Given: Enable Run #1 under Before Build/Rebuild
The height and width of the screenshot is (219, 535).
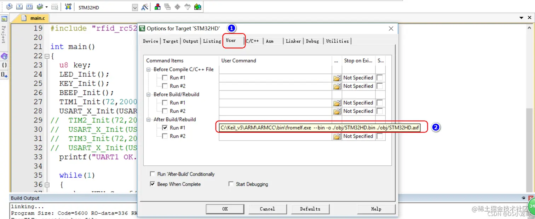Looking at the screenshot, I should pyautogui.click(x=165, y=103).
